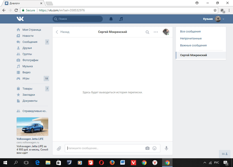Show hidden tray icons arrow
The width and height of the screenshot is (233, 167).
(x=205, y=163)
